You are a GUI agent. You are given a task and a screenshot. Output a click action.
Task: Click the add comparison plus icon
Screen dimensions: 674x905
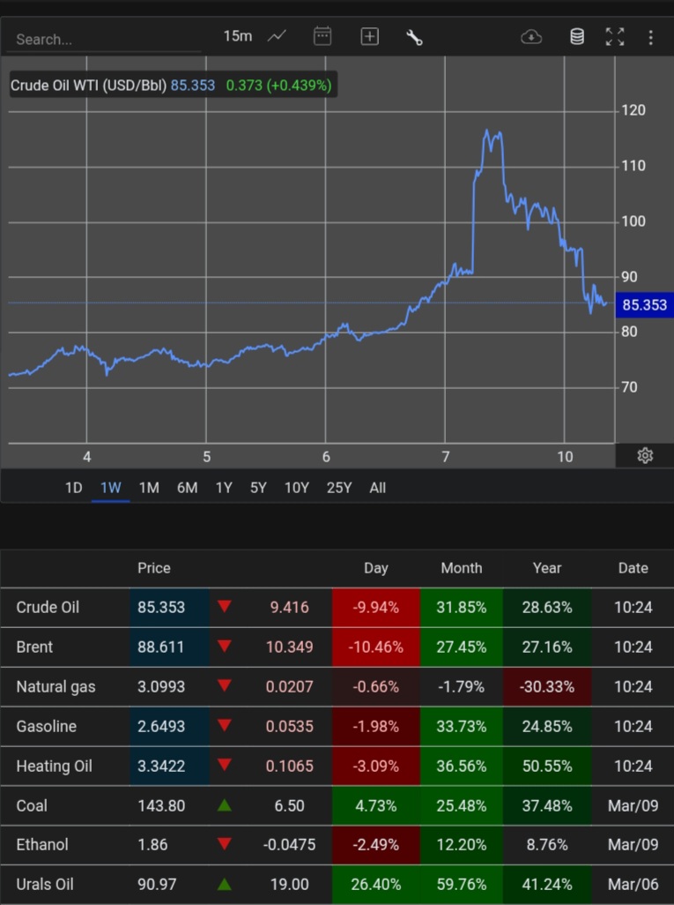tap(369, 36)
